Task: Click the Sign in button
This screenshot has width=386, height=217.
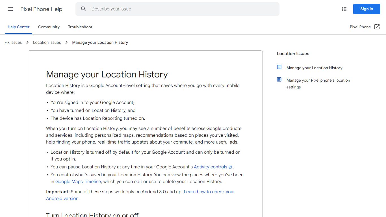Action: [367, 9]
